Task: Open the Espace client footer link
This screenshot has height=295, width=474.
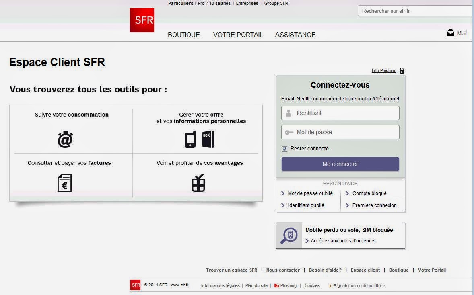Action: (365, 270)
